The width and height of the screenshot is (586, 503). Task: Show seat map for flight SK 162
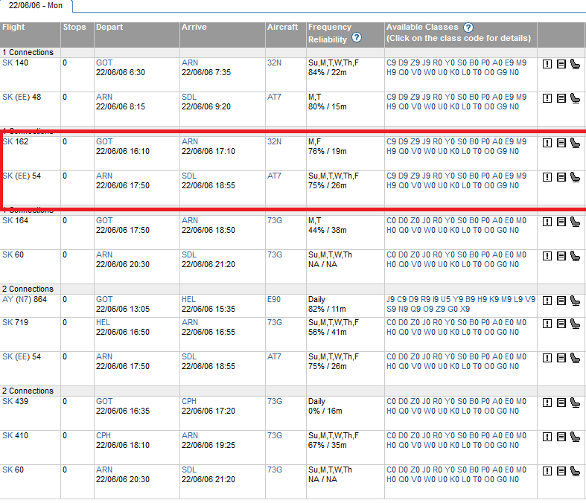pyautogui.click(x=575, y=143)
